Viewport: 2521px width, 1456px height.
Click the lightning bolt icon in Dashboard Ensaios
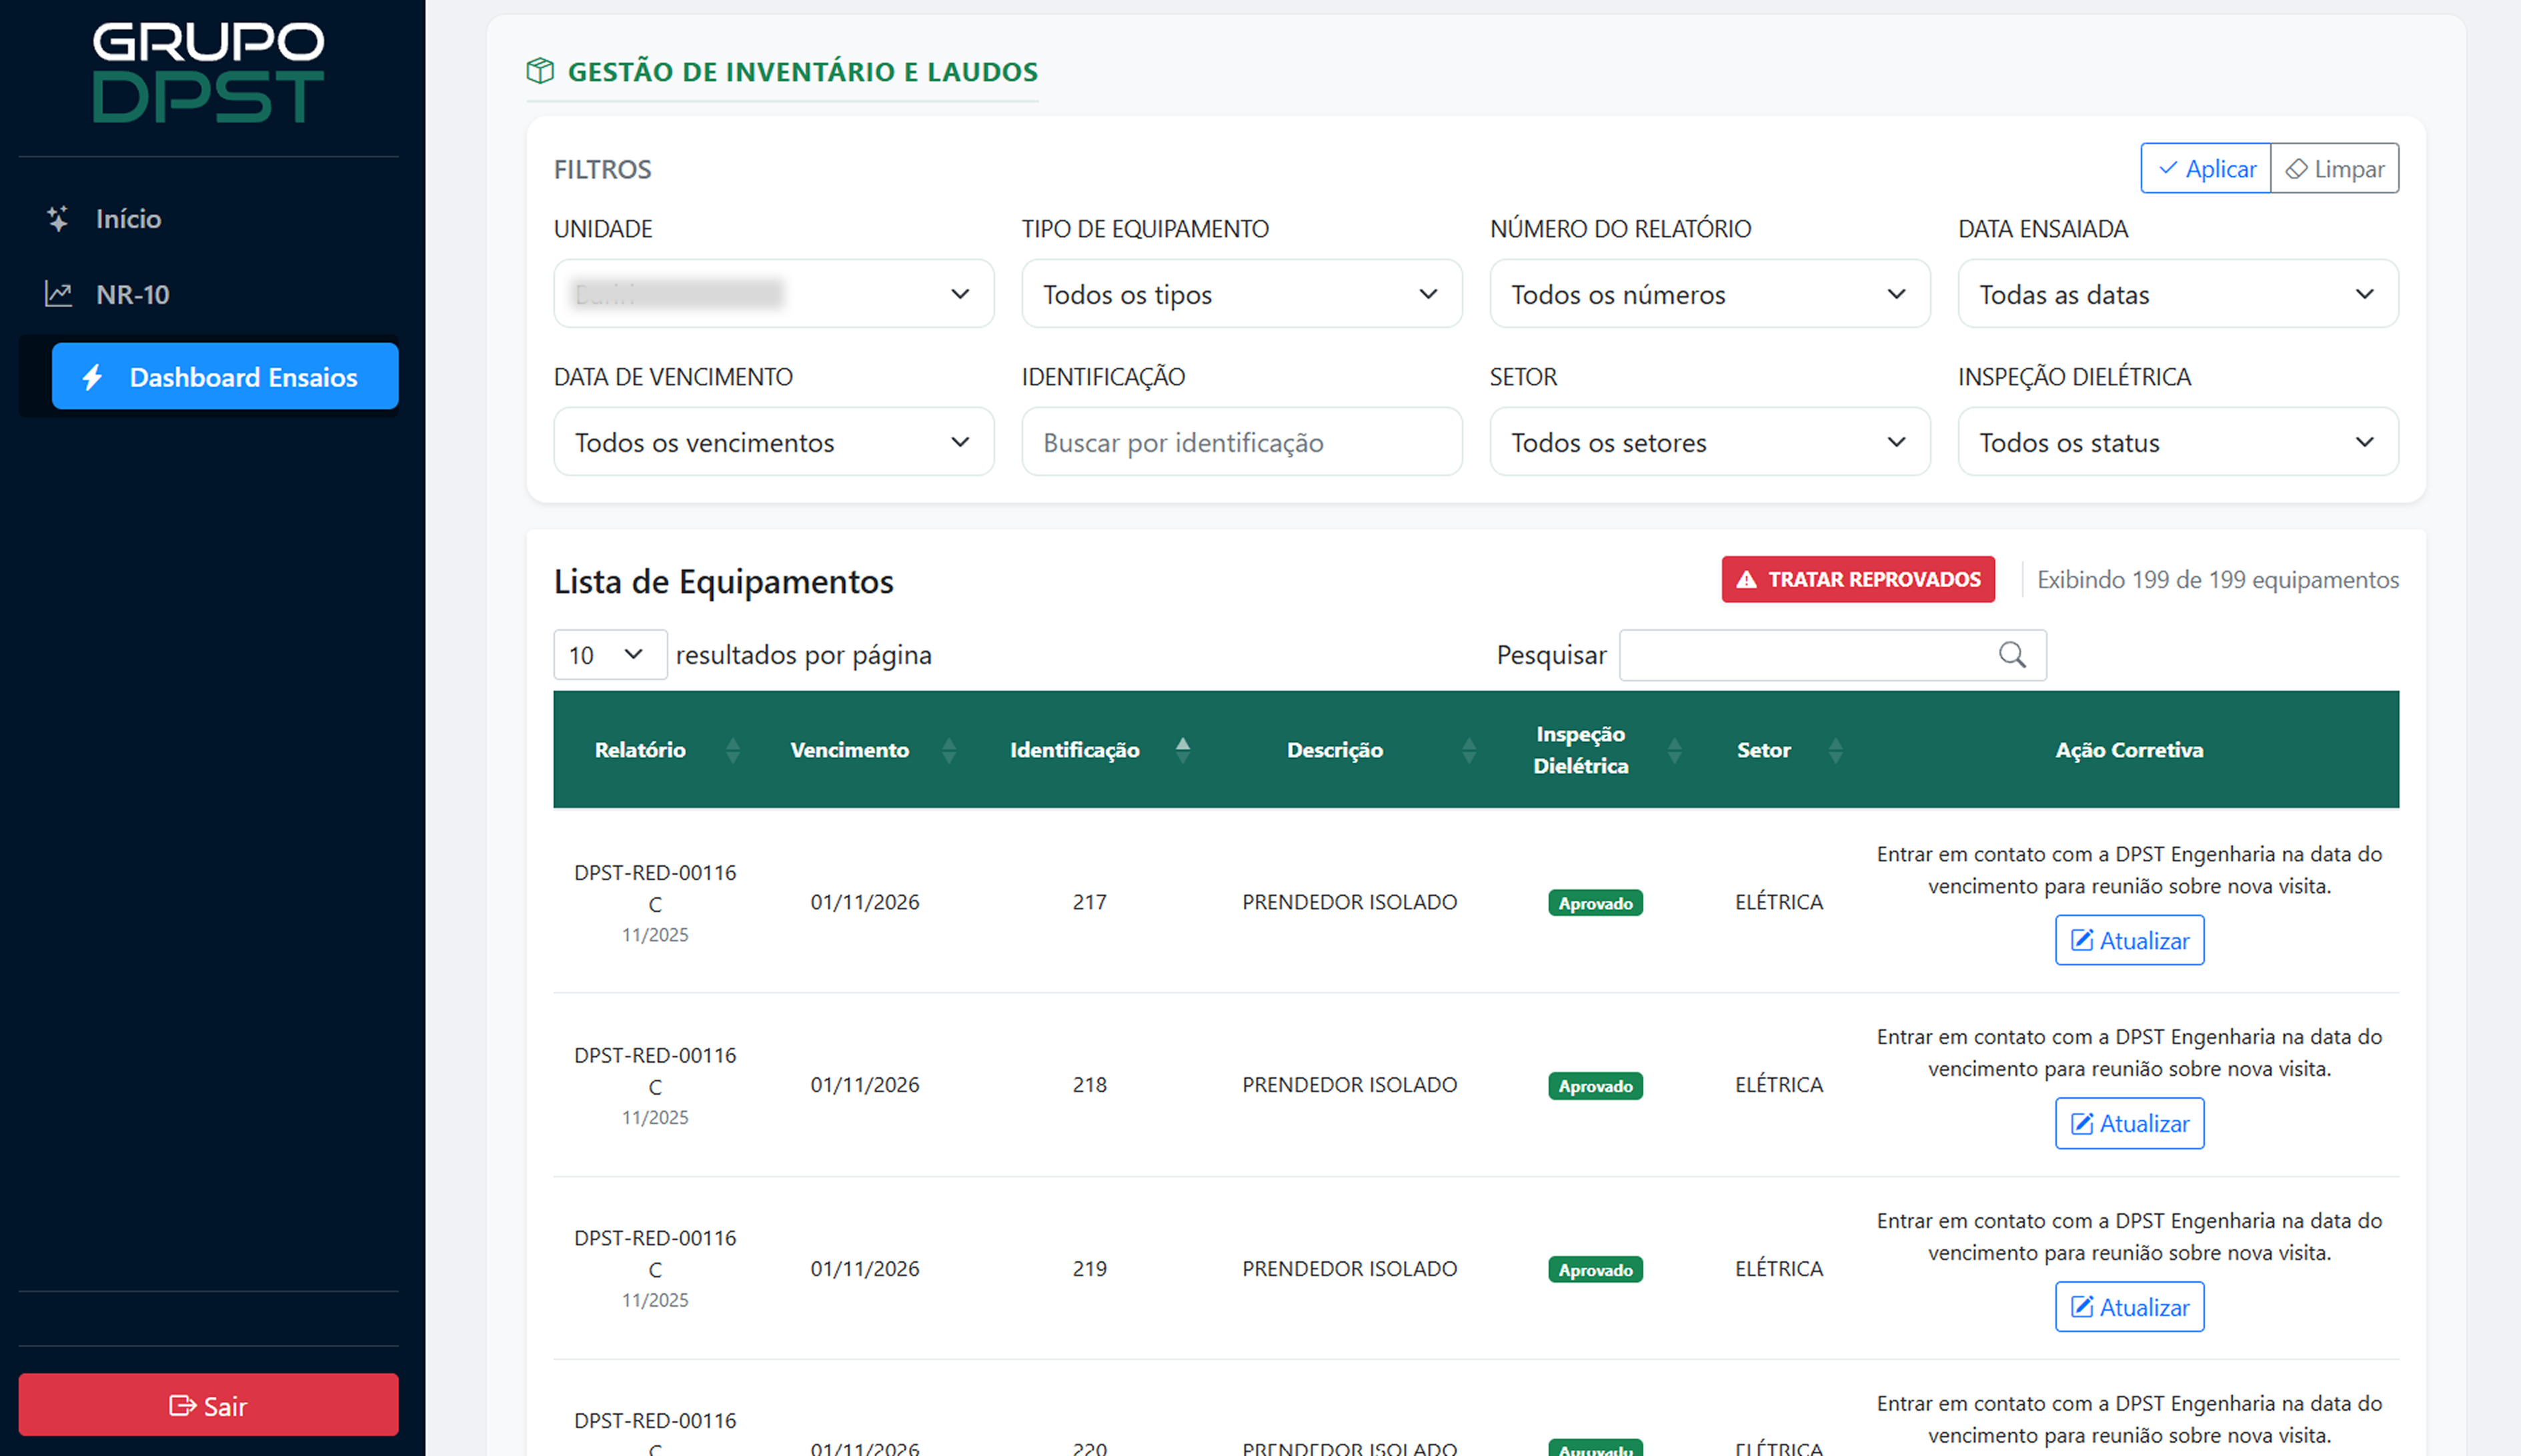[93, 377]
